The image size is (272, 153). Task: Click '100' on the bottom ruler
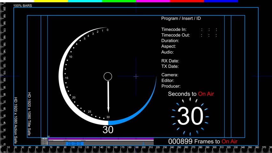click(73, 147)
